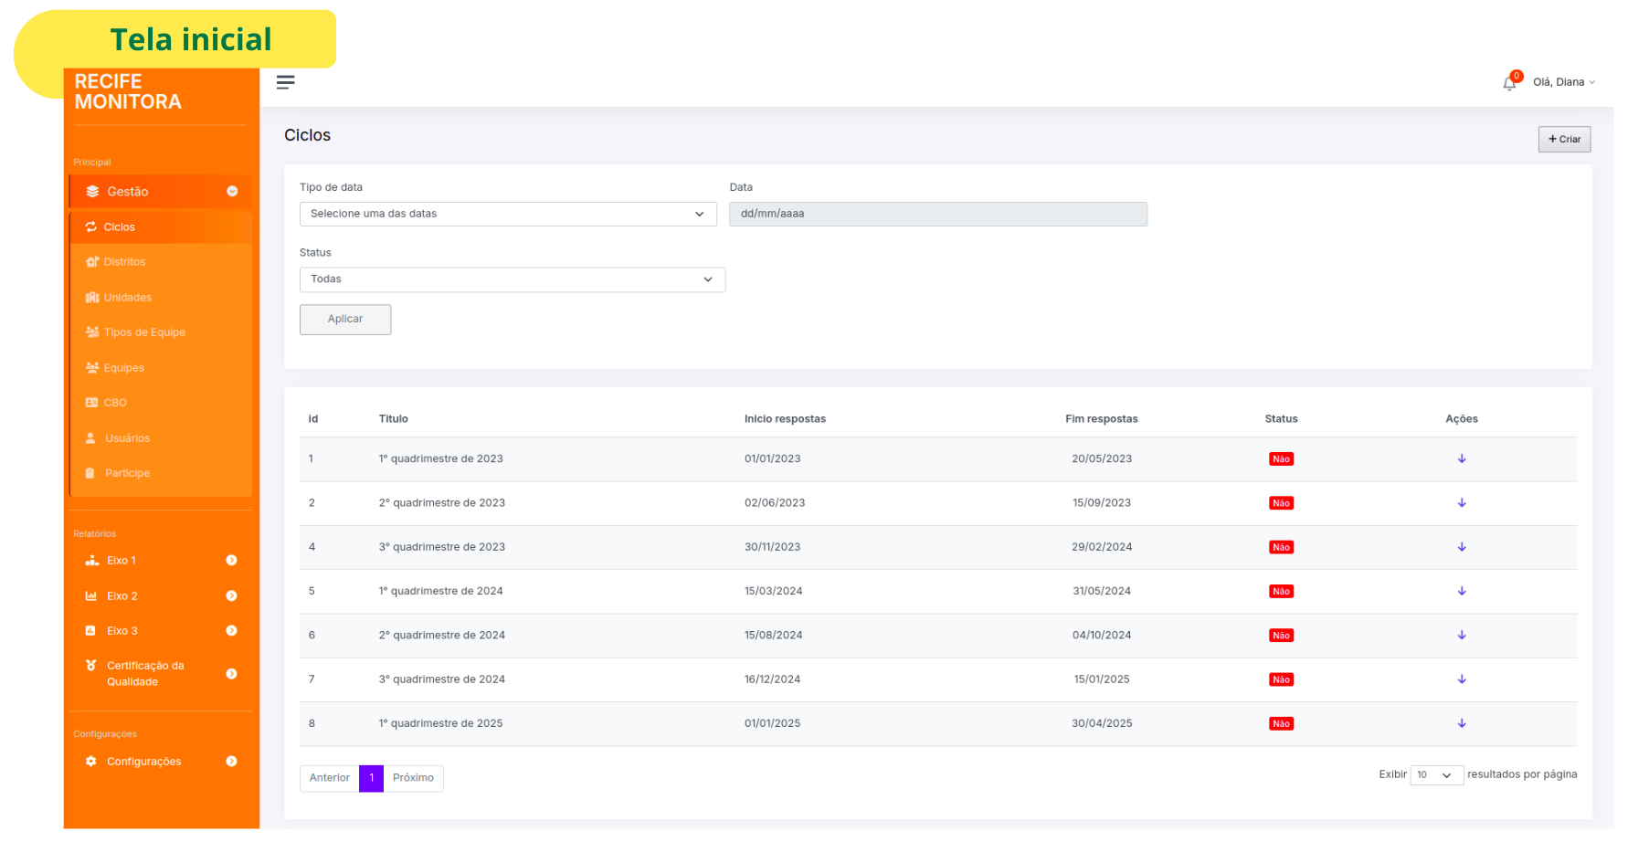The height and width of the screenshot is (842, 1649).
Task: Click the down arrow action for 3º quadrimestre de 2024
Action: click(x=1462, y=679)
